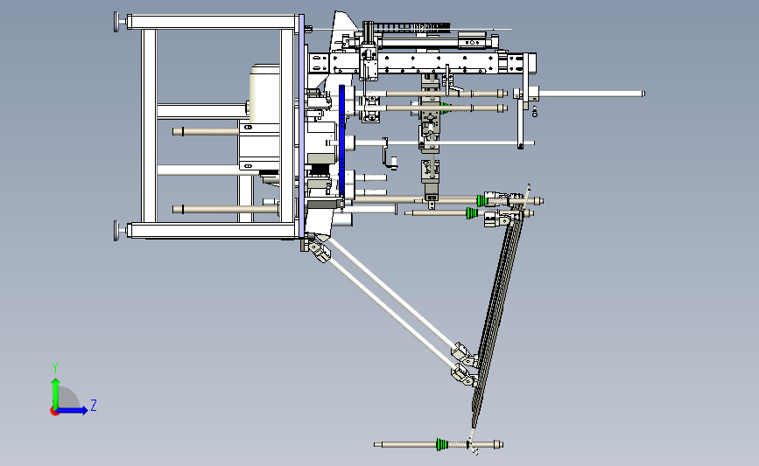Viewport: 759px width, 466px height.
Task: Select the green ring on the bottom shaft
Action: [440, 444]
